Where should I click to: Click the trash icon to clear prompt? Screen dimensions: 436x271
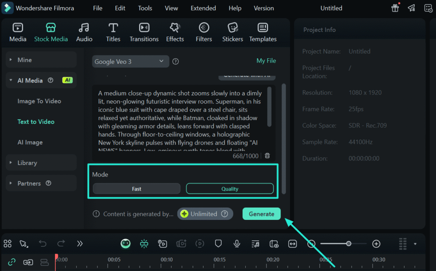coord(267,156)
